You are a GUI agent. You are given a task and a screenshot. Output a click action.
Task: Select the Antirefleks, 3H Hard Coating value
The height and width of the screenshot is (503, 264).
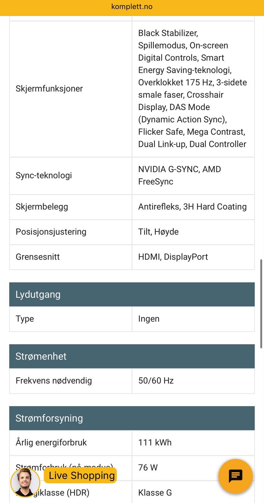click(x=192, y=207)
